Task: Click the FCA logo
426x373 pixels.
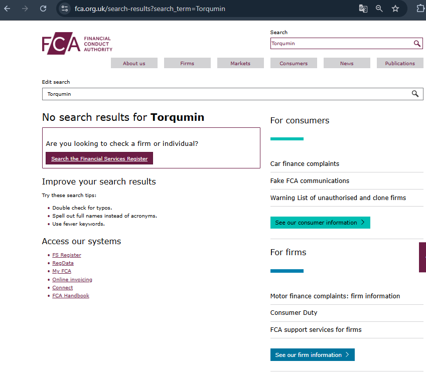Action: click(x=77, y=44)
